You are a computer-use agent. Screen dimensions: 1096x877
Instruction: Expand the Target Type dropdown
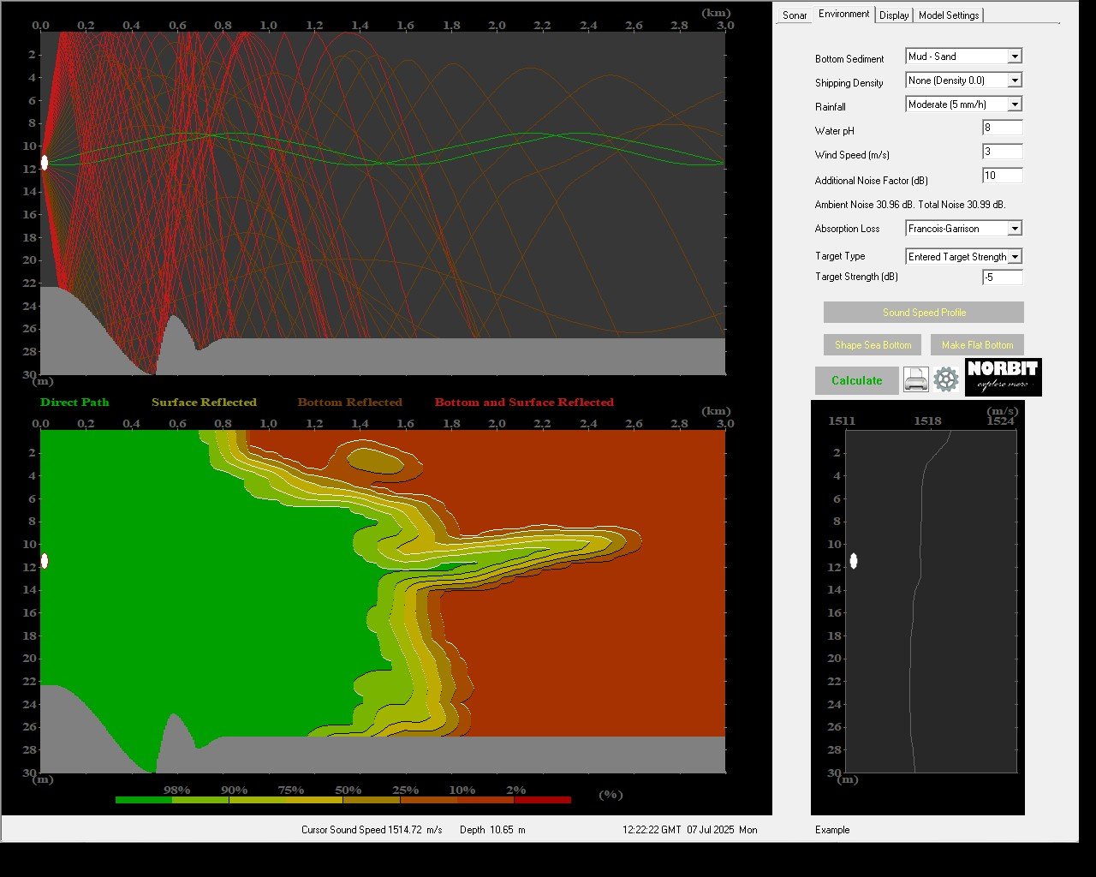964,257
